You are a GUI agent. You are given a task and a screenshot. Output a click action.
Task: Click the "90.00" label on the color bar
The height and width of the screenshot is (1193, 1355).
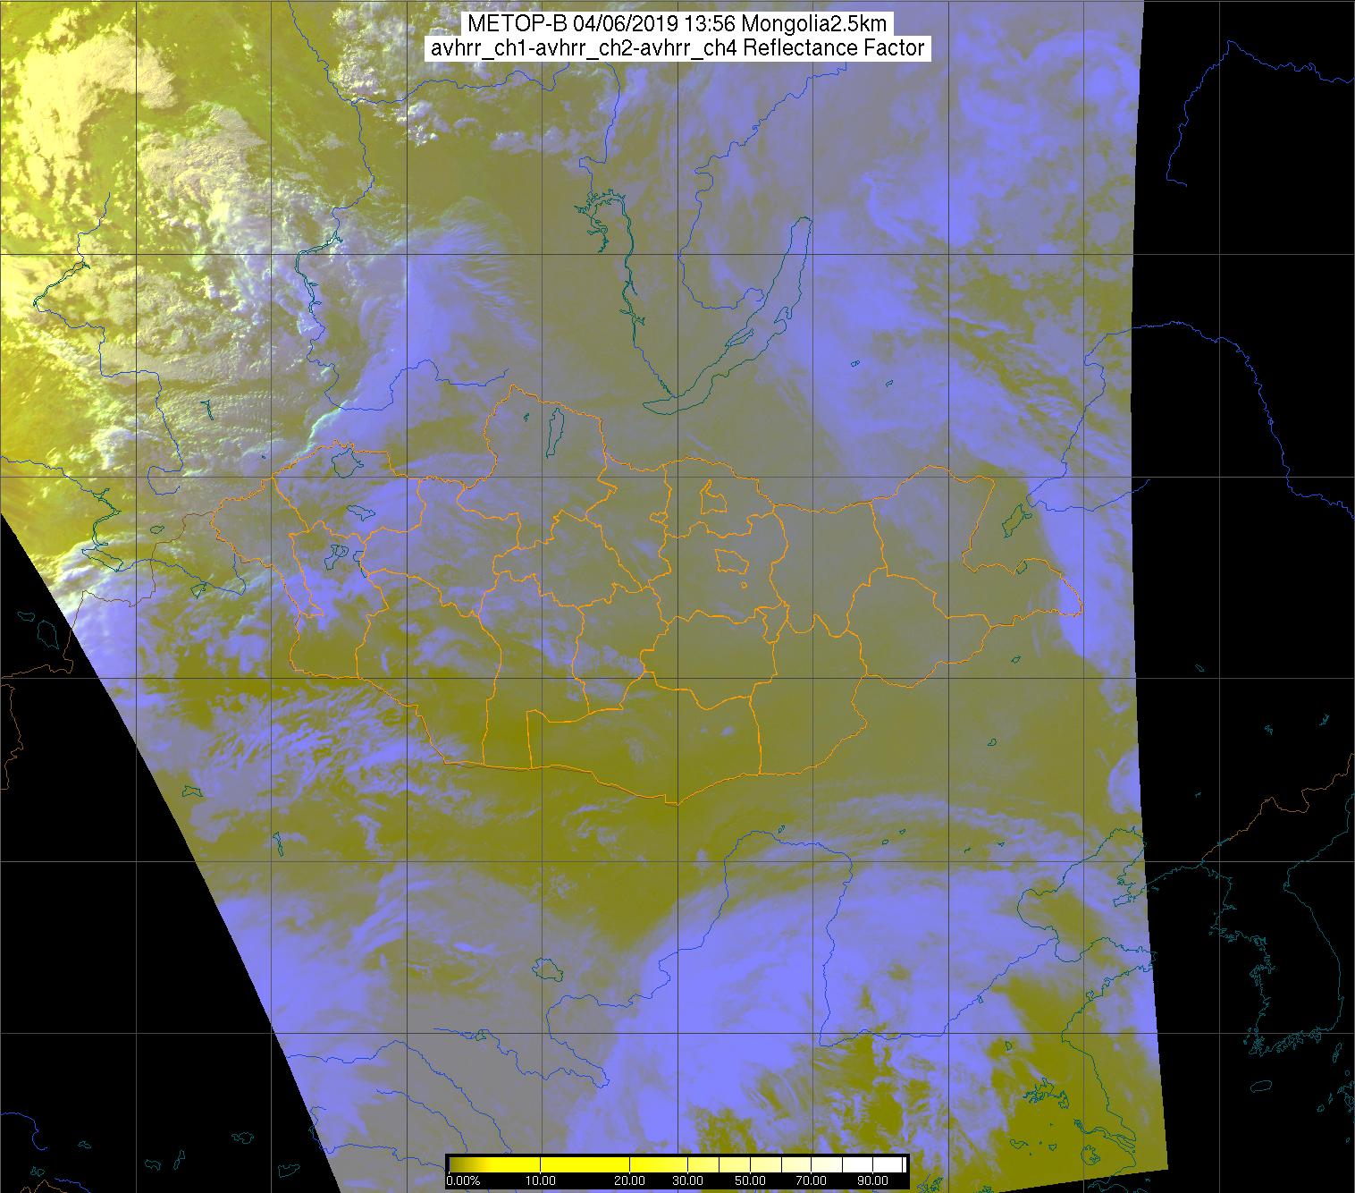click(872, 1180)
